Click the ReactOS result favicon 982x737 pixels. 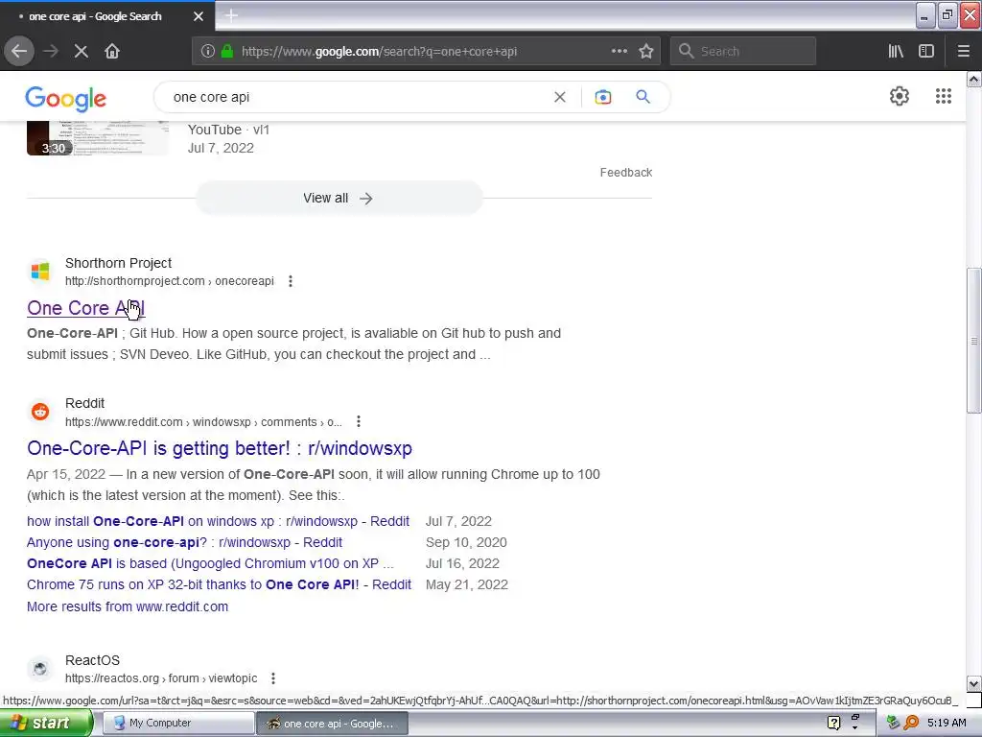click(40, 669)
